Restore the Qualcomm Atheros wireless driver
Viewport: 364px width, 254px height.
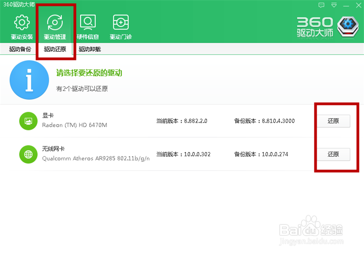(334, 154)
